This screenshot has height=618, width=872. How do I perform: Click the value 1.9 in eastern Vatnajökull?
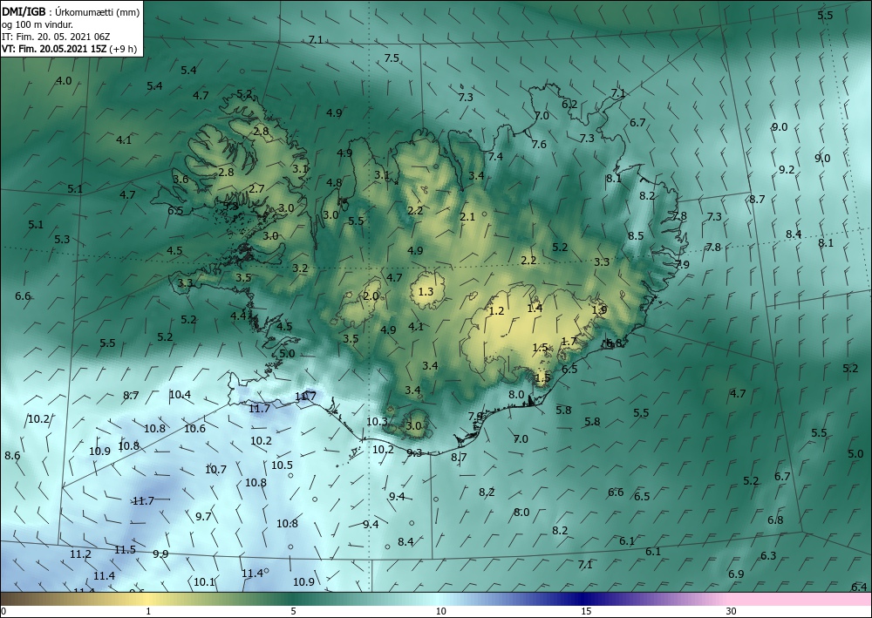pyautogui.click(x=599, y=310)
